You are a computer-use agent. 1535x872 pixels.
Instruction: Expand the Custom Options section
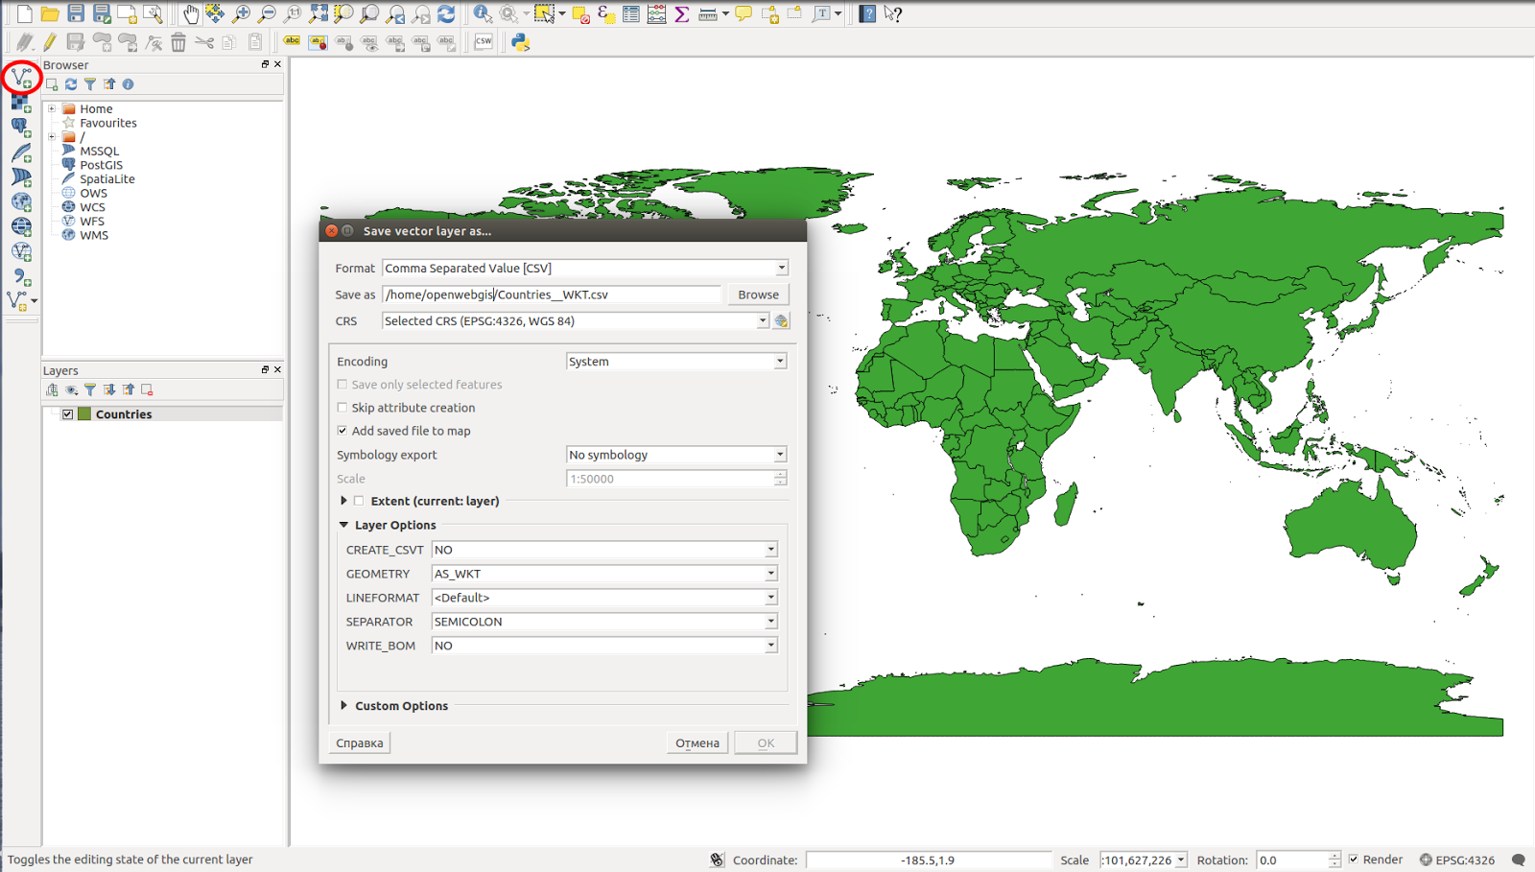tap(344, 706)
